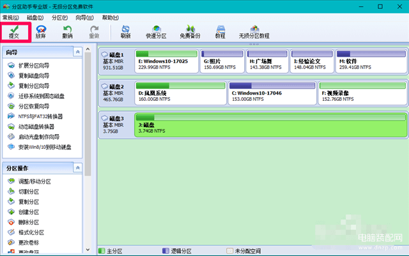Select 磁盘2 disk header
Viewport: 409px width, 256px height.
[x=116, y=93]
